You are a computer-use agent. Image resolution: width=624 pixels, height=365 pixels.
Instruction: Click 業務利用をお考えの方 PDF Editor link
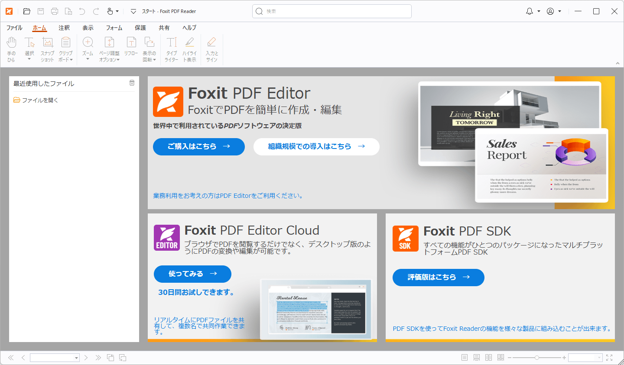pos(228,196)
